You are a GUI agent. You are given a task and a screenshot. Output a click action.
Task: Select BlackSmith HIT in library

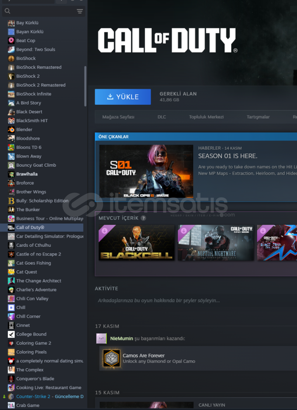[32, 121]
